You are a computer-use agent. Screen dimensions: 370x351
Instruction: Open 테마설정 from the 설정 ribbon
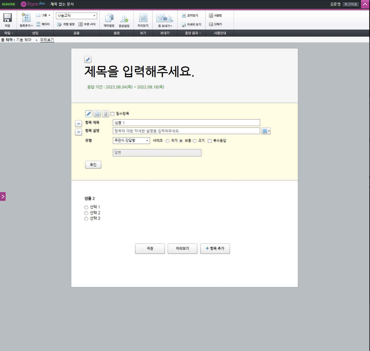tap(109, 20)
